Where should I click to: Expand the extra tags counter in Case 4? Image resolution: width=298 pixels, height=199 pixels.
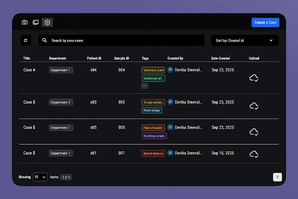pyautogui.click(x=144, y=86)
